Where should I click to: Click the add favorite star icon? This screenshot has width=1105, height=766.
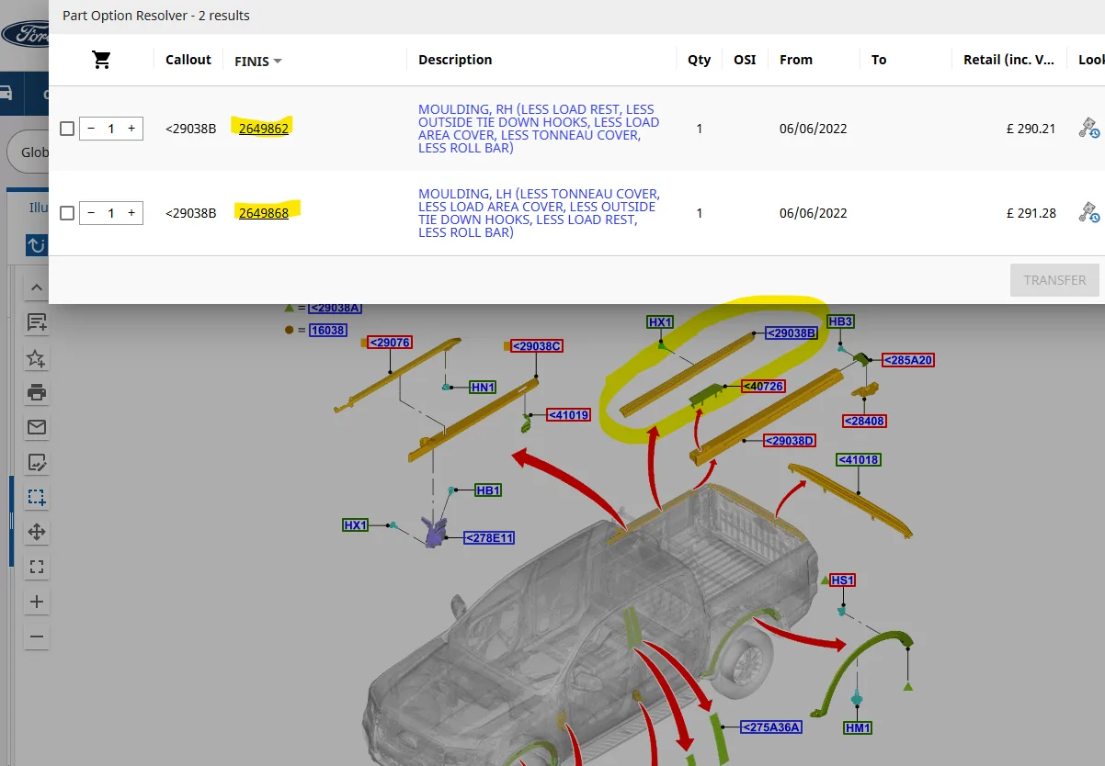tap(37, 357)
